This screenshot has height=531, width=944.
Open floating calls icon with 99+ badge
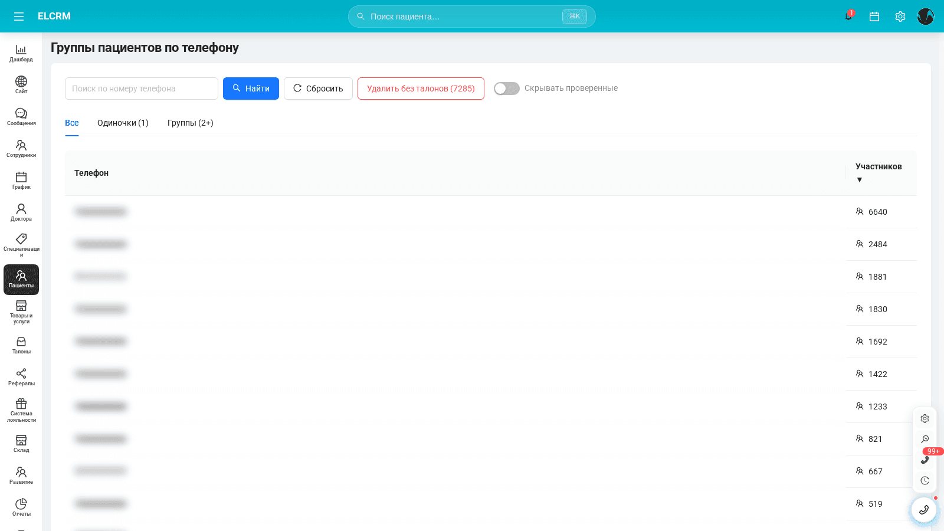[925, 460]
